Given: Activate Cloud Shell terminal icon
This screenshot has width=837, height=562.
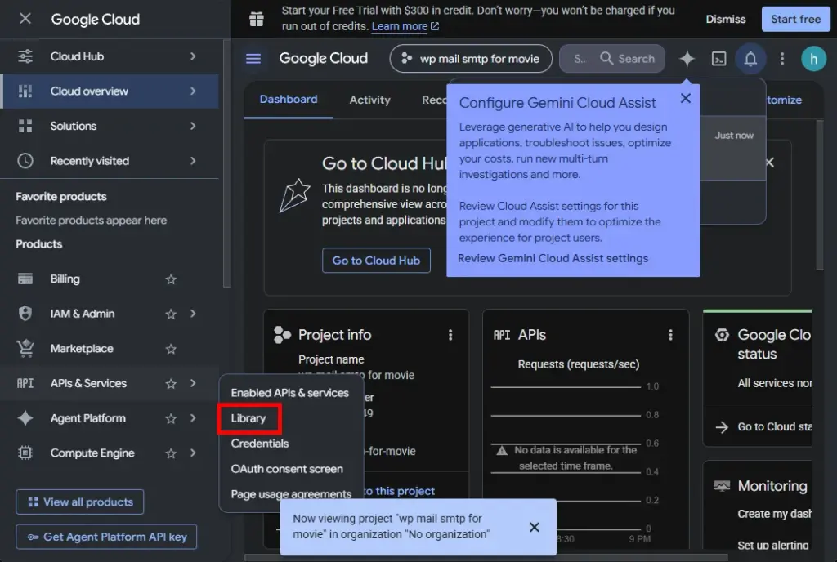Looking at the screenshot, I should tap(719, 59).
